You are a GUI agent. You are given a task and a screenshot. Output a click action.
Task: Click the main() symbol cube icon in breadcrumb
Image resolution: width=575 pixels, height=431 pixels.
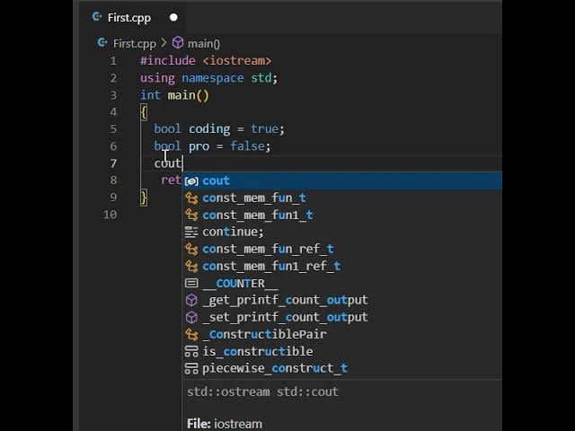click(x=178, y=43)
